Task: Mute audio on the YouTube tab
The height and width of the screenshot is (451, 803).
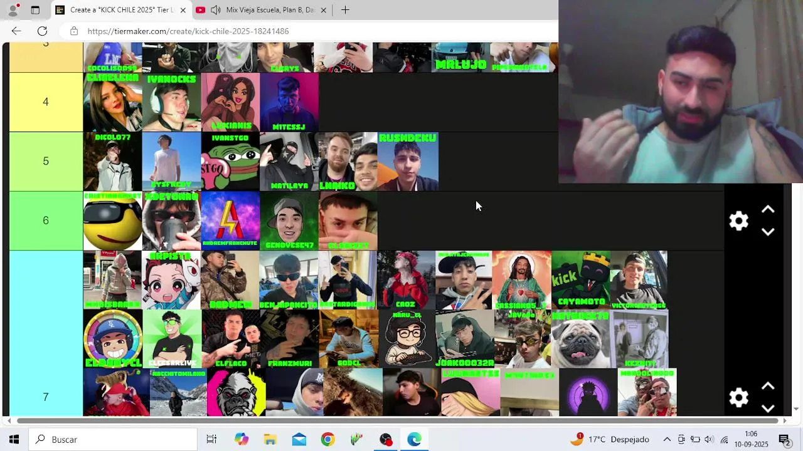Action: (x=215, y=10)
